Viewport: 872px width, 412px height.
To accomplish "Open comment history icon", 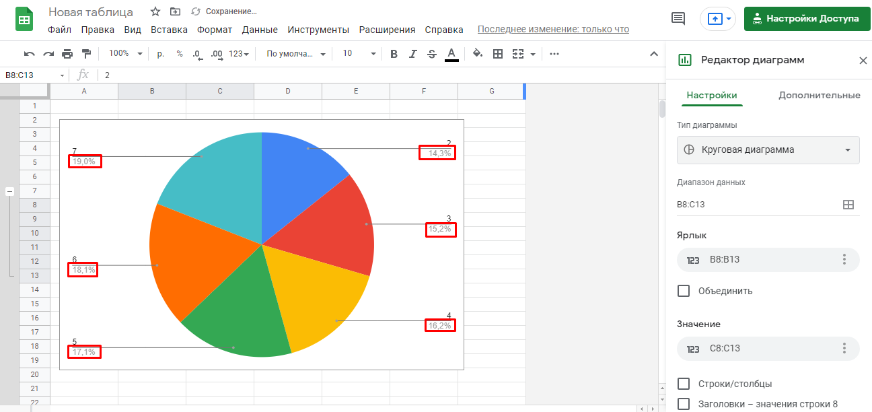I will pyautogui.click(x=678, y=19).
